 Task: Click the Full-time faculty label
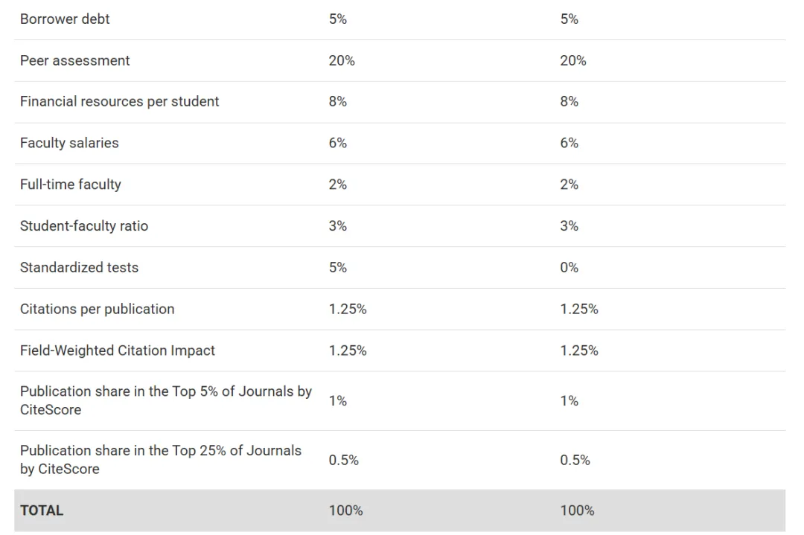70,185
